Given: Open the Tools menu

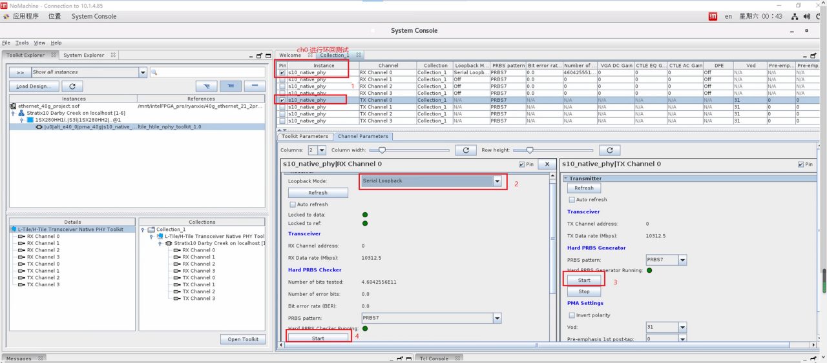Looking at the screenshot, I should tap(22, 43).
